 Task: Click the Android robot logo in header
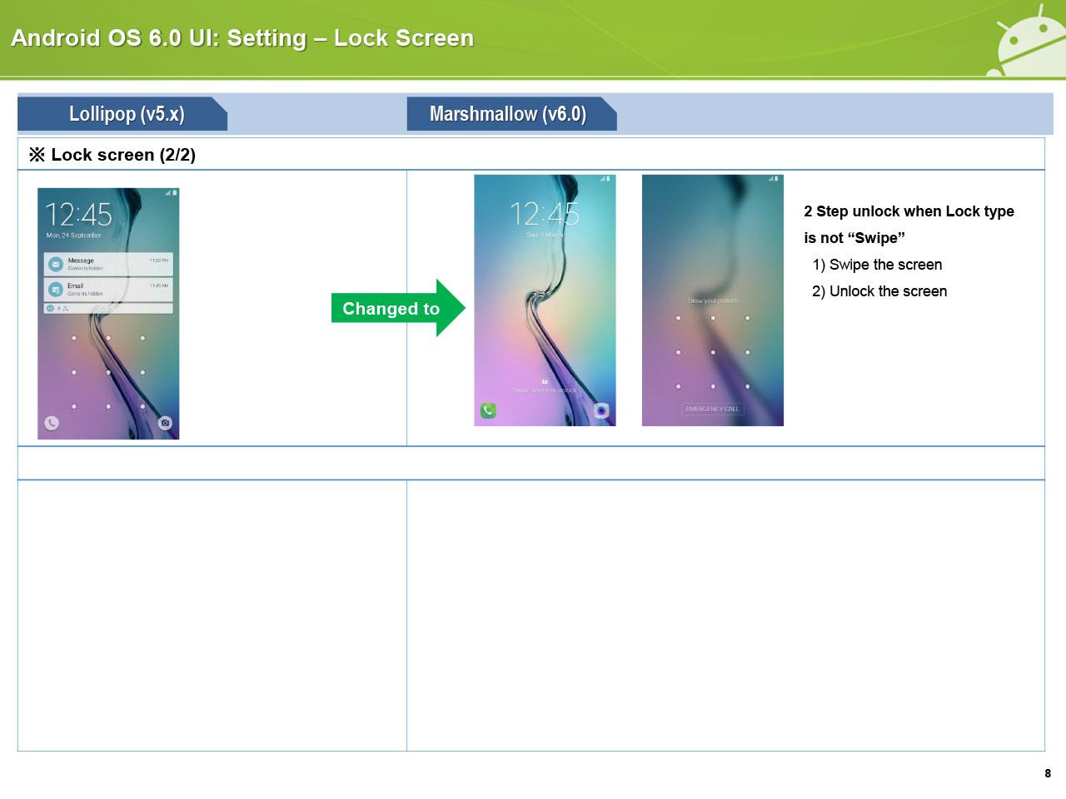(x=1025, y=42)
